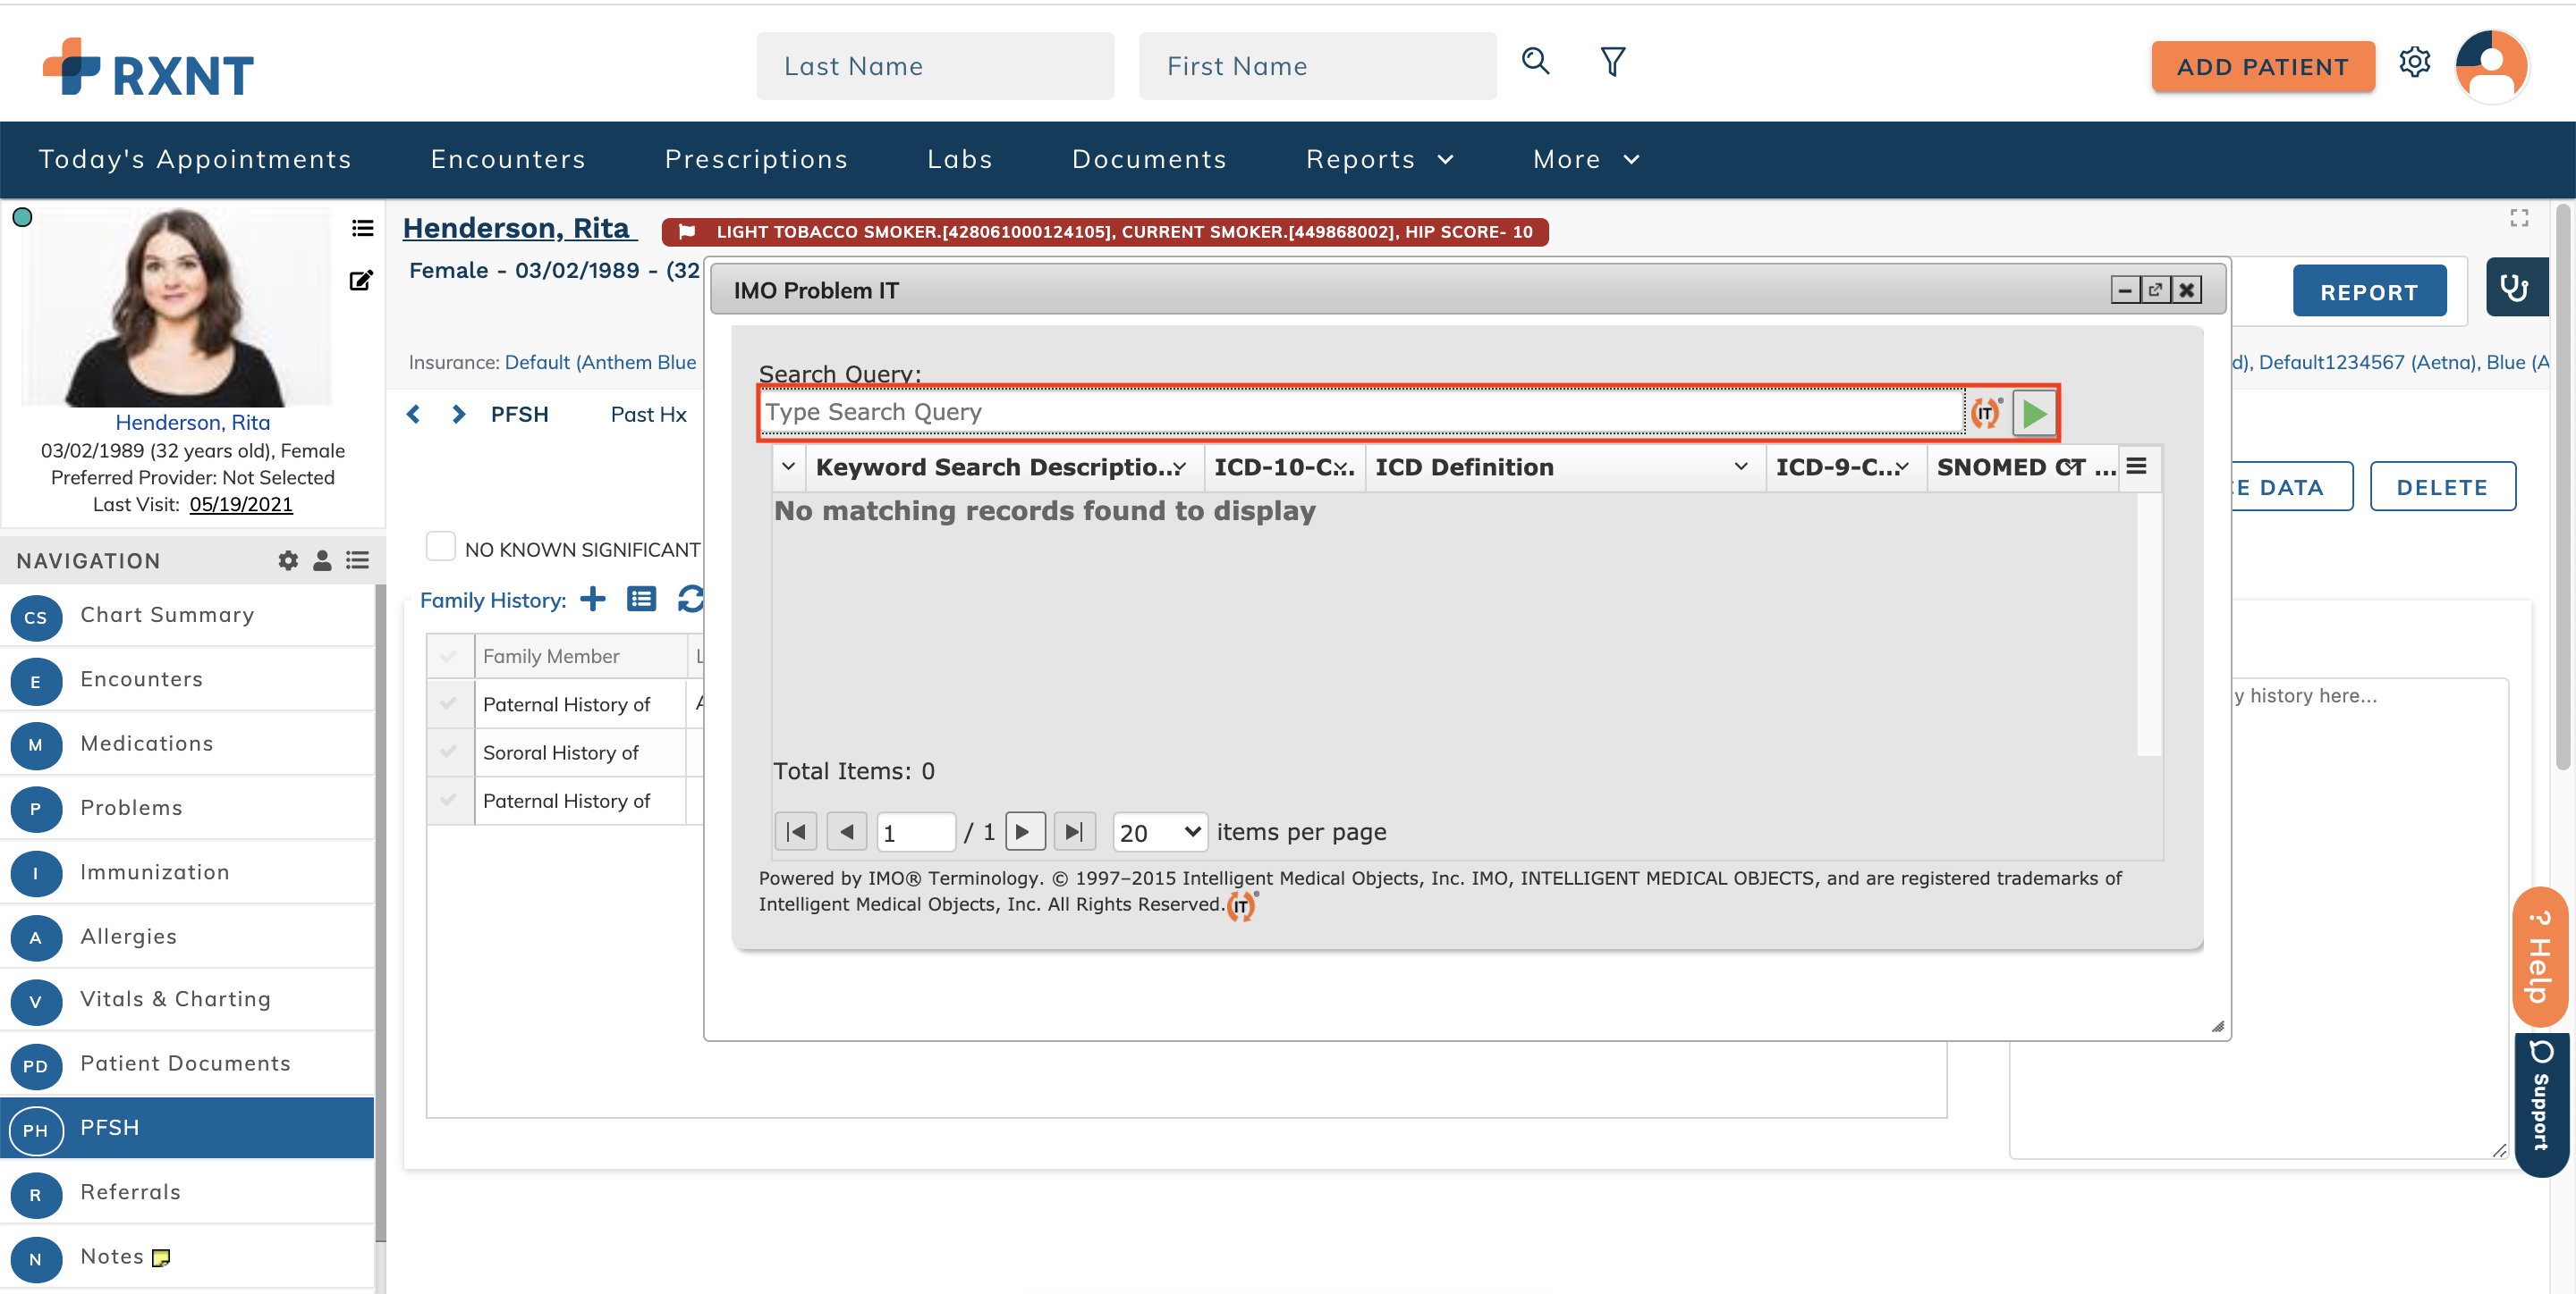Open the stethoscope panel icon near Report
Image resolution: width=2576 pixels, height=1294 pixels.
coord(2517,287)
